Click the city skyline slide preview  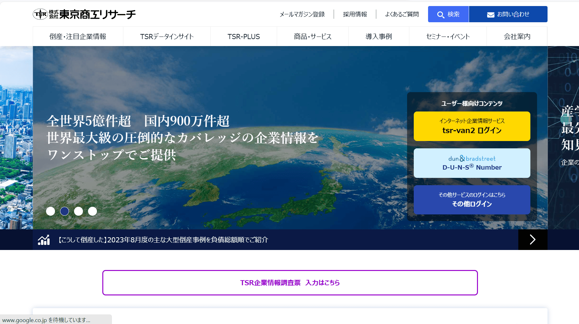16,138
